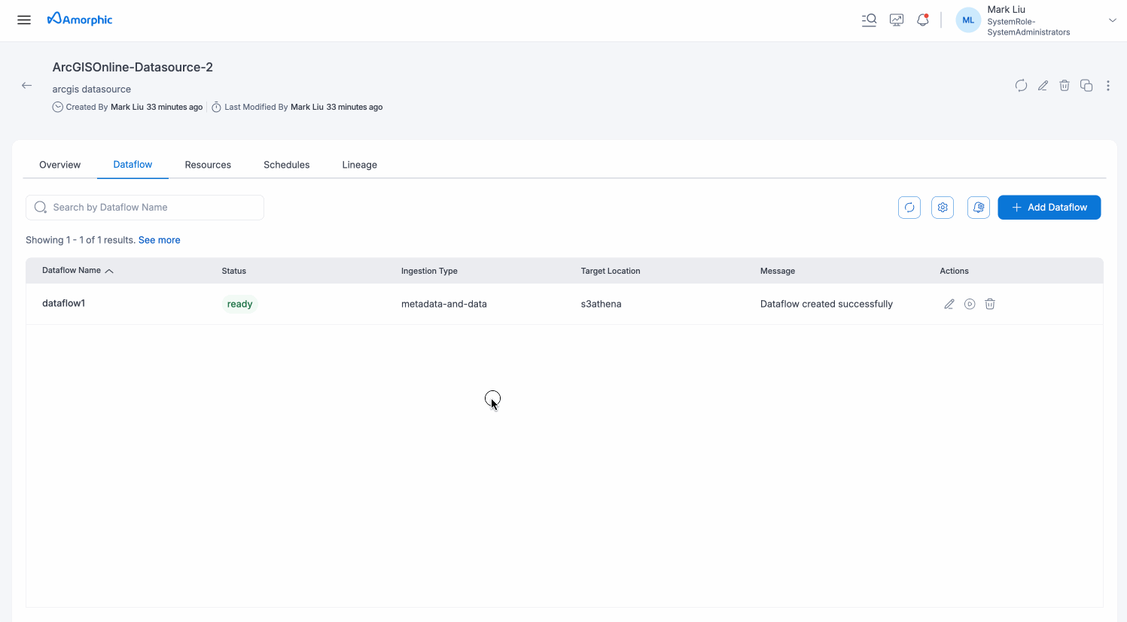Switch to the Schedules tab
The image size is (1127, 622).
point(286,165)
